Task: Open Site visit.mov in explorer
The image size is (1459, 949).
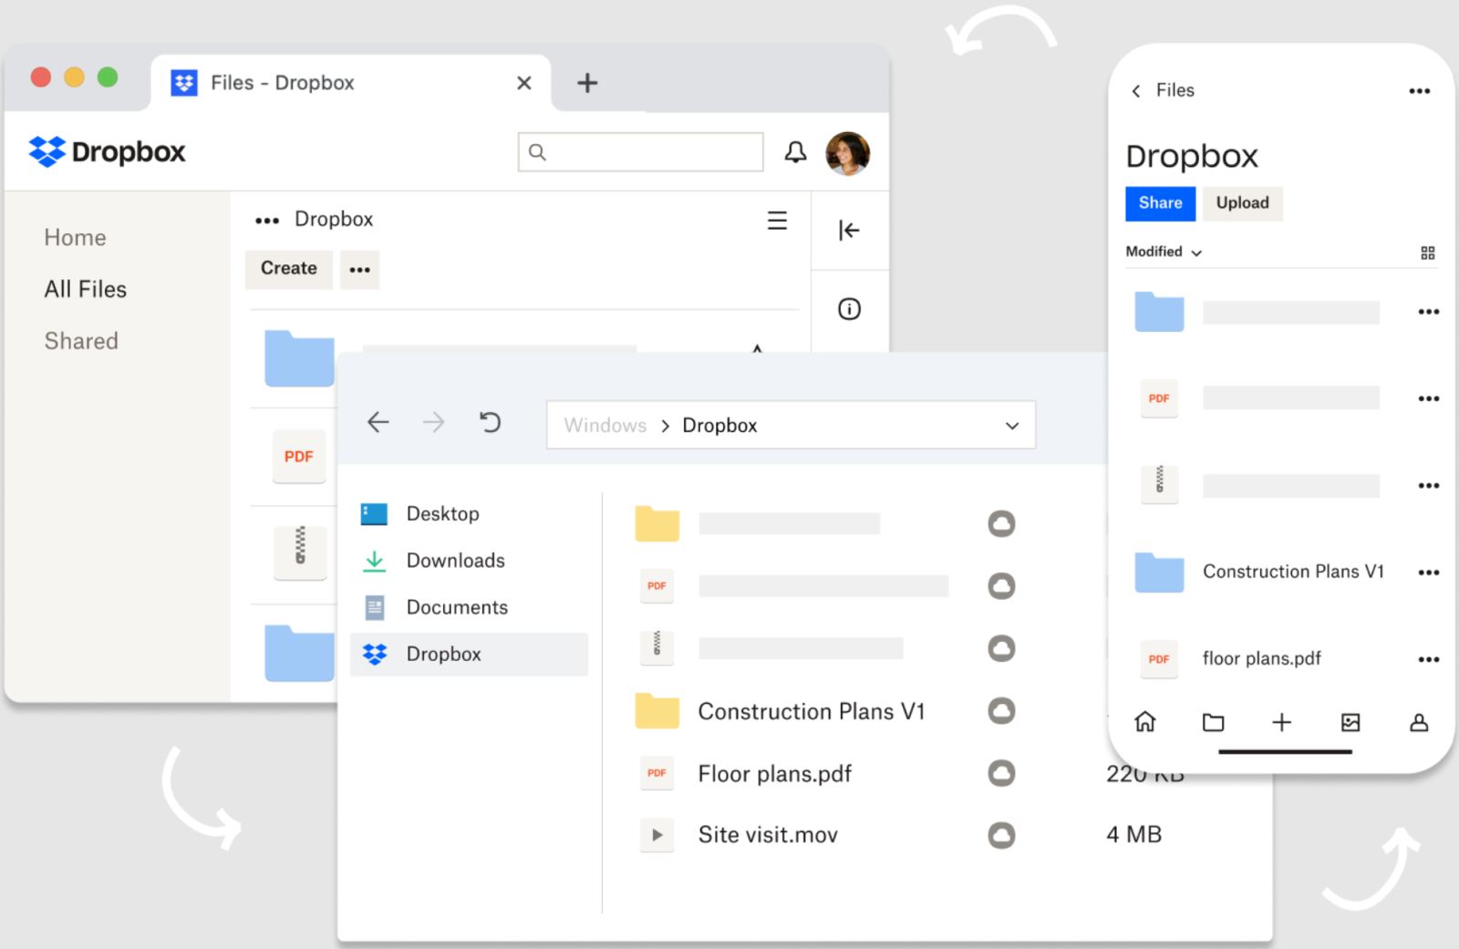Action: [768, 835]
